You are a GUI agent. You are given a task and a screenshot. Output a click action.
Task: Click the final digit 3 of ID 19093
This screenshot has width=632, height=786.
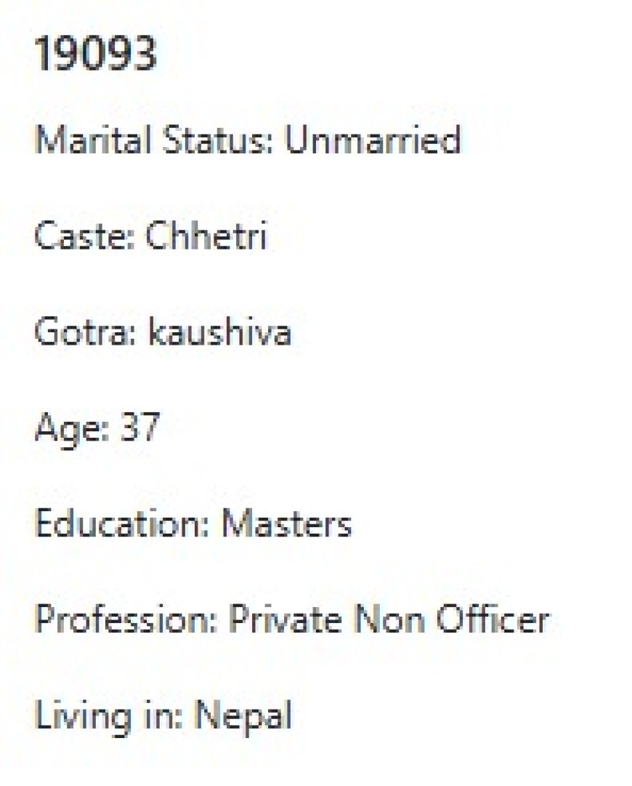pos(145,54)
